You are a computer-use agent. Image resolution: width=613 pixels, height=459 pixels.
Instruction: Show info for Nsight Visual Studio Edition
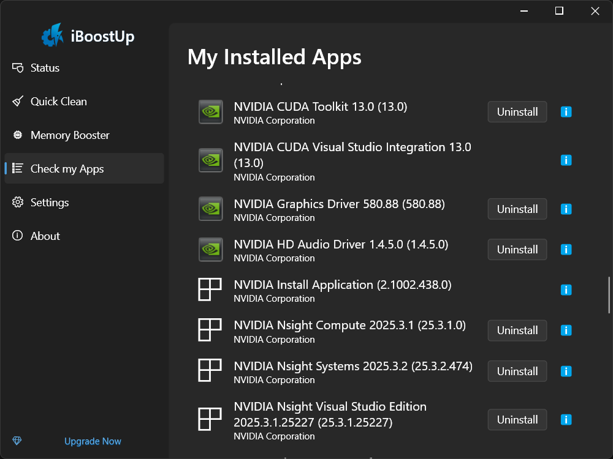click(x=566, y=420)
